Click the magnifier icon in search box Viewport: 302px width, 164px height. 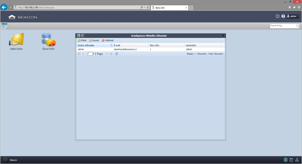[x=298, y=26]
